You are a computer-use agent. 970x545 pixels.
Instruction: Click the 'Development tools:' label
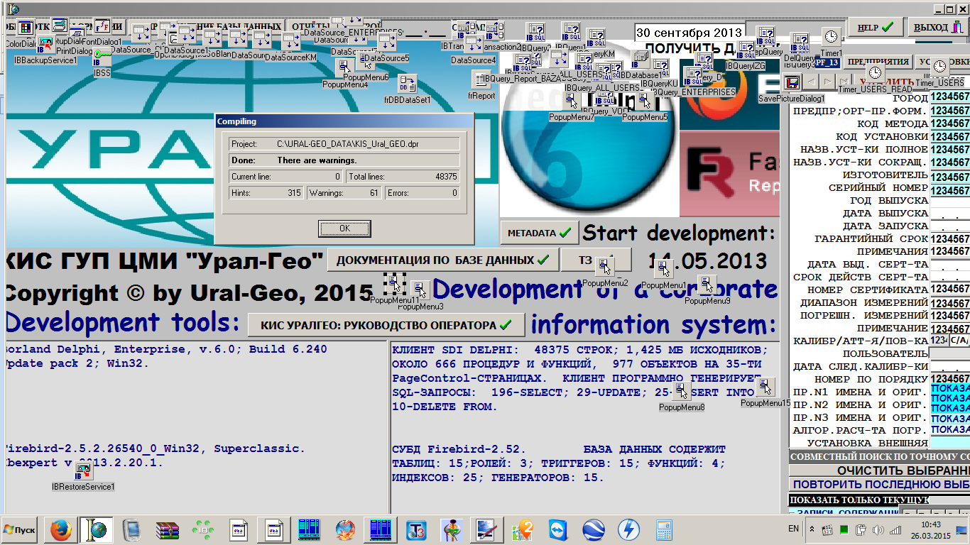tap(123, 324)
